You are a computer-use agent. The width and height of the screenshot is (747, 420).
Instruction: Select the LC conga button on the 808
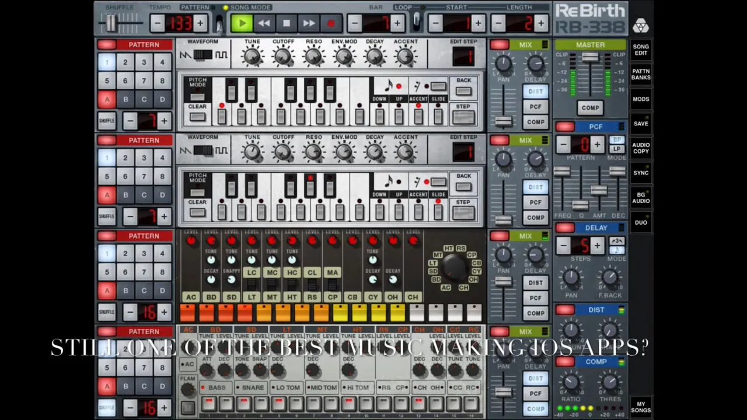tap(252, 272)
